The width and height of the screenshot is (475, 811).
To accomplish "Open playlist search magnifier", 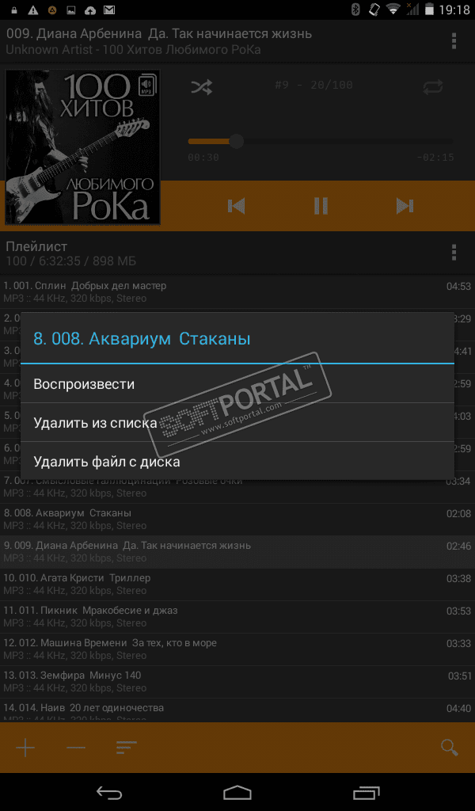I will point(449,748).
